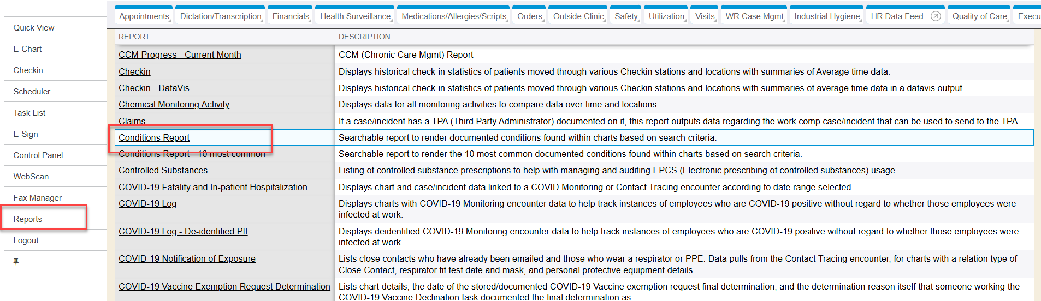
Task: Open the Checkin - DataVis report
Action: pyautogui.click(x=154, y=88)
